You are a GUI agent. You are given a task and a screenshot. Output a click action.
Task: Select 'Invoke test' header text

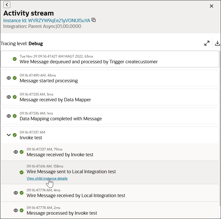coord(31,138)
